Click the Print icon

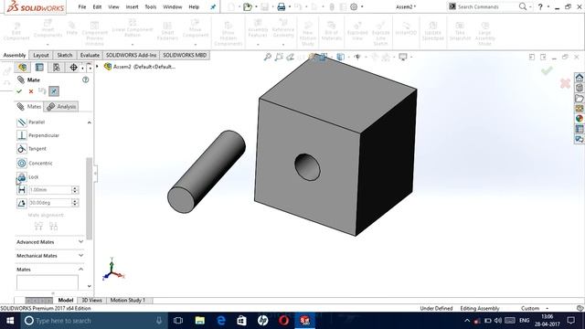(282, 6)
